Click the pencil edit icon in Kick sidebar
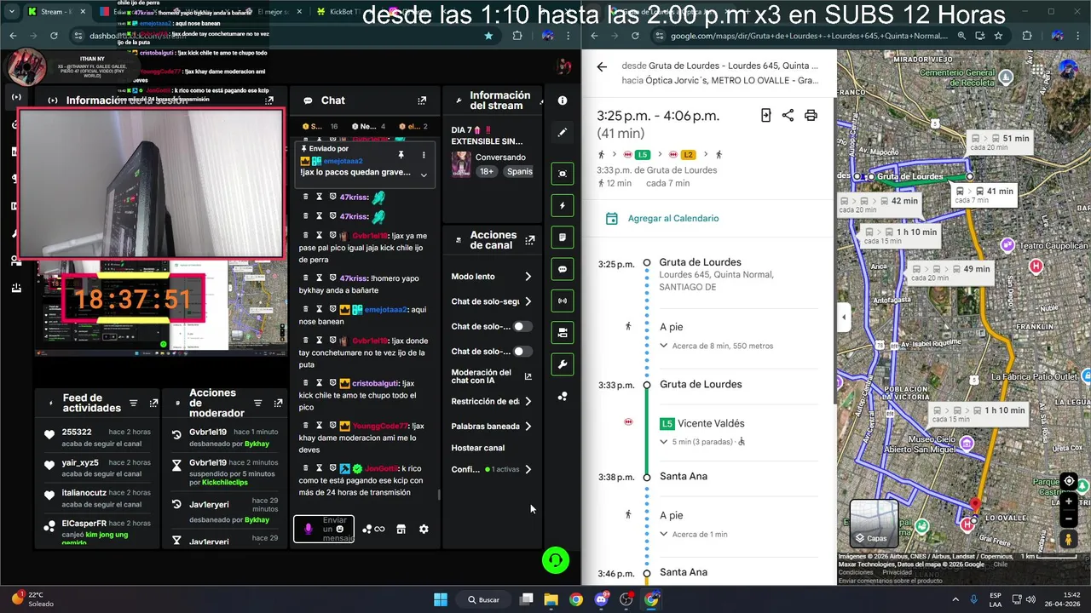Image resolution: width=1091 pixels, height=613 pixels. 563,133
